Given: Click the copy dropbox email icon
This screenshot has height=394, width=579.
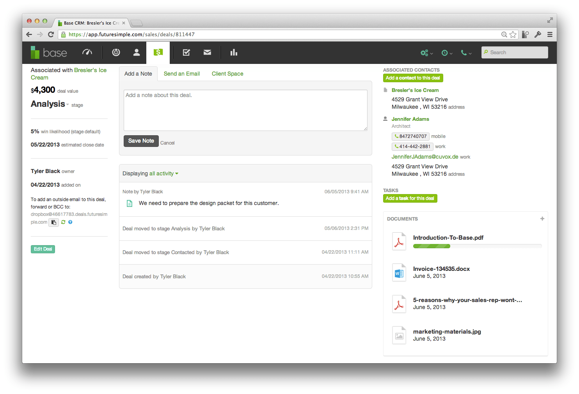Looking at the screenshot, I should coord(54,222).
